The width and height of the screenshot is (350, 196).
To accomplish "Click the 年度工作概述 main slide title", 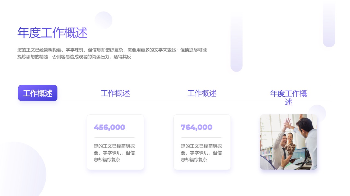I will 52,33.
